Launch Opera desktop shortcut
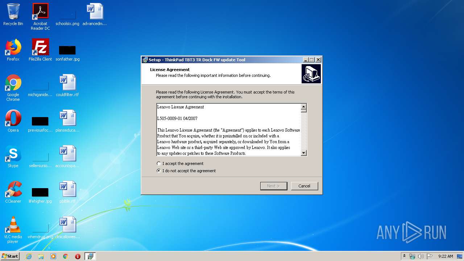 (13, 121)
